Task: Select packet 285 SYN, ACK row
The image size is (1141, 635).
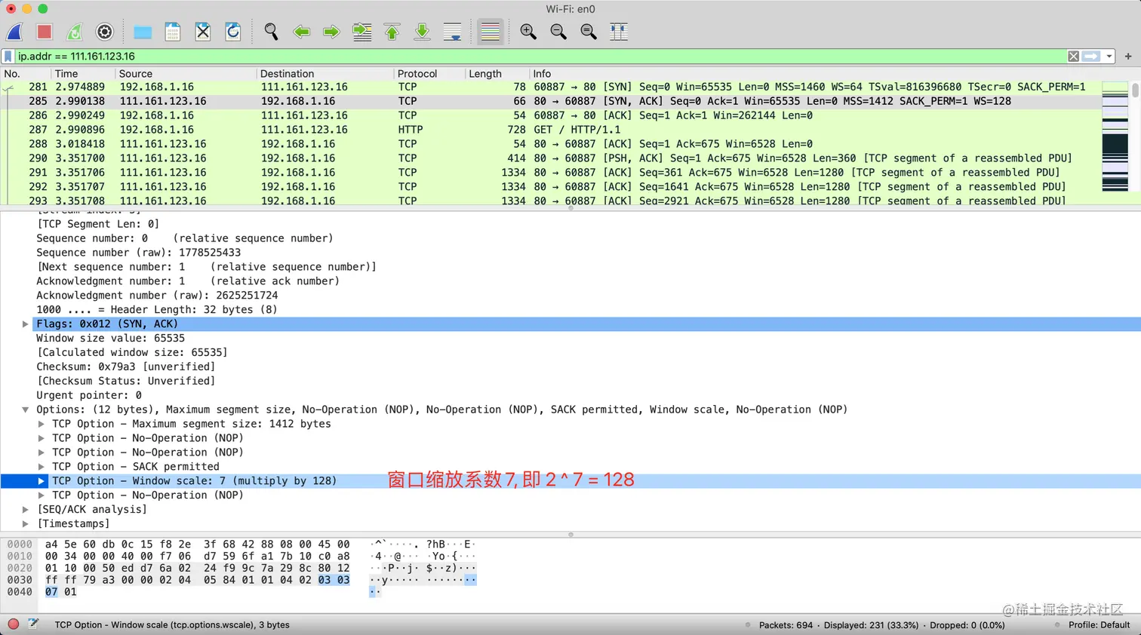Action: 551,101
